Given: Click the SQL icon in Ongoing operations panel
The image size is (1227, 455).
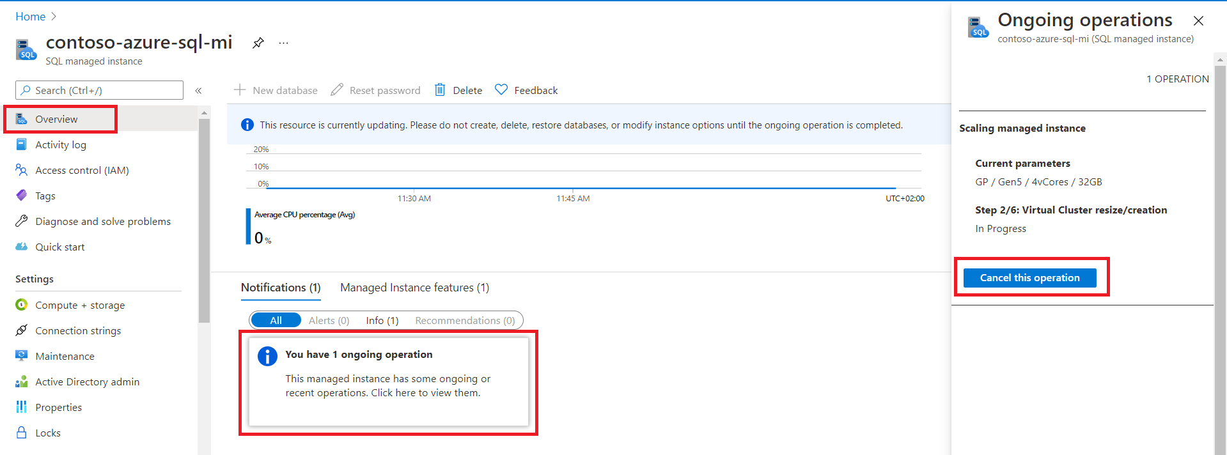Looking at the screenshot, I should pos(978,27).
